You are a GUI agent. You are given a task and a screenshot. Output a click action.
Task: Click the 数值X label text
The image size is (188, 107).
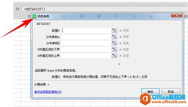pos(56,31)
